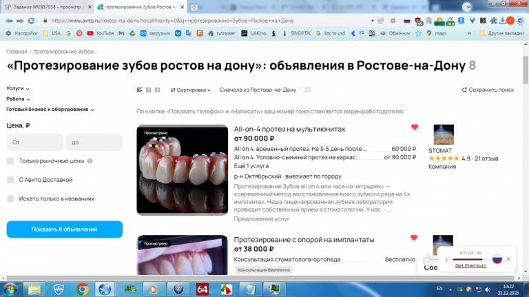Show more bookmarks with the chevron

tap(469, 33)
